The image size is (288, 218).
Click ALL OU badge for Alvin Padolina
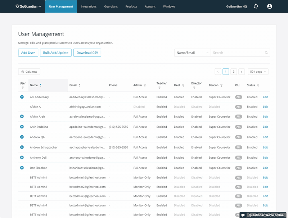(238, 127)
